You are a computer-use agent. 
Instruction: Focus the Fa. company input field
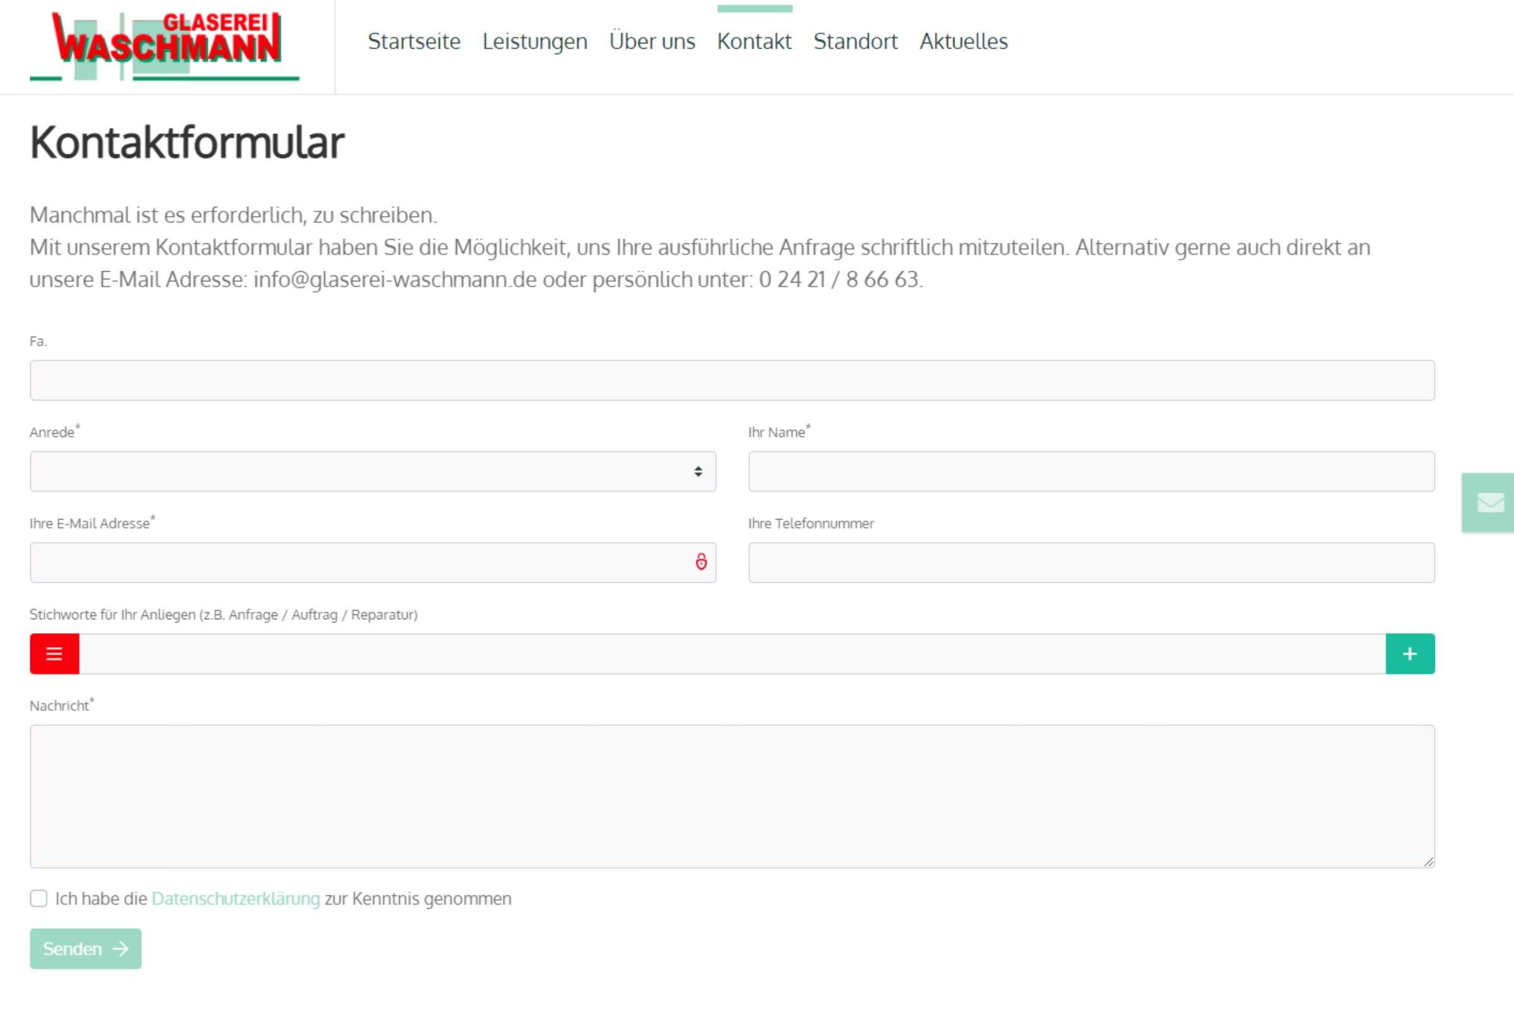coord(732,380)
